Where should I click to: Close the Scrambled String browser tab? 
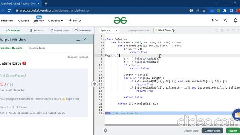(x=38, y=3)
